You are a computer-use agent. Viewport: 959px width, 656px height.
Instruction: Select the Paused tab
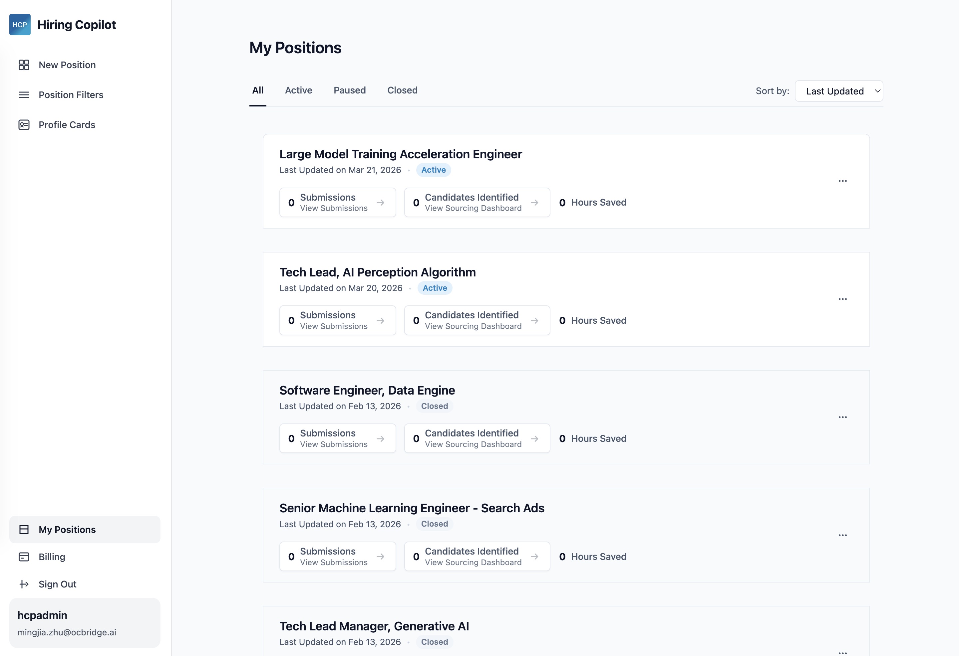pos(350,90)
